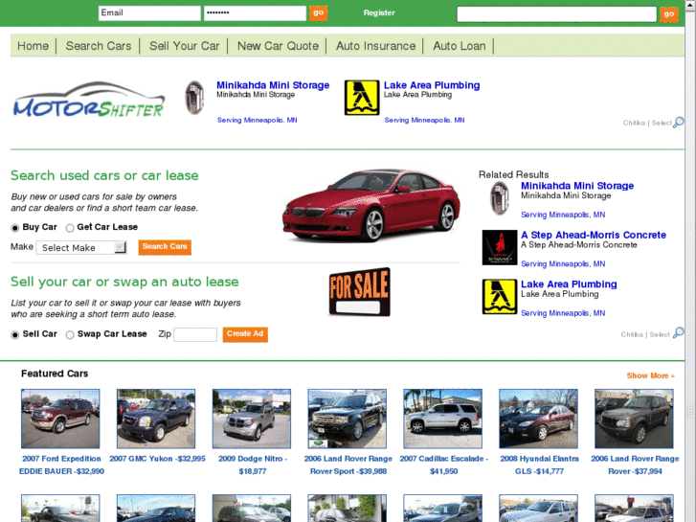Click the Chitika magnifier icon below Related Results
696x522 pixels.
coord(678,332)
